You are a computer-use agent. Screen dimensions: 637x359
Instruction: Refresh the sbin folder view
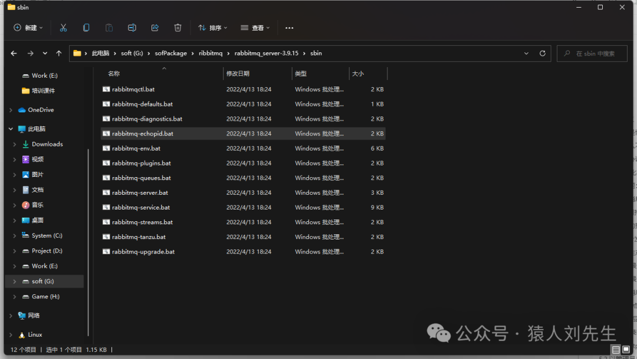543,53
